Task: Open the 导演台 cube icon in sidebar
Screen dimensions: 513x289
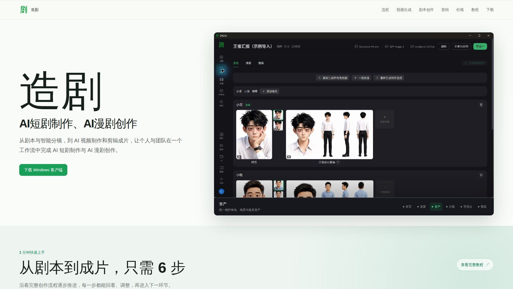Action: tap(221, 92)
